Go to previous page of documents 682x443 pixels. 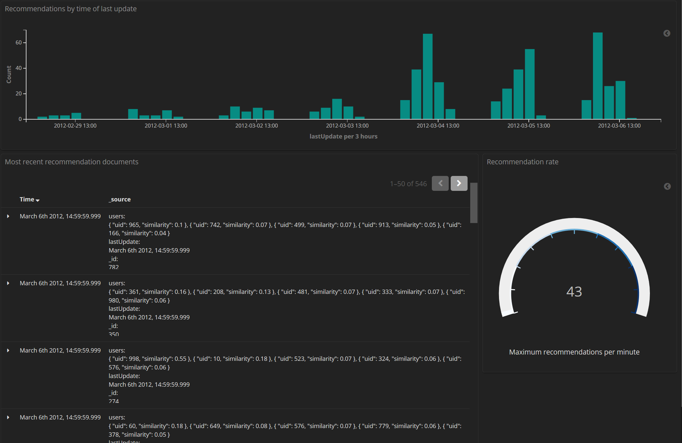(x=440, y=183)
